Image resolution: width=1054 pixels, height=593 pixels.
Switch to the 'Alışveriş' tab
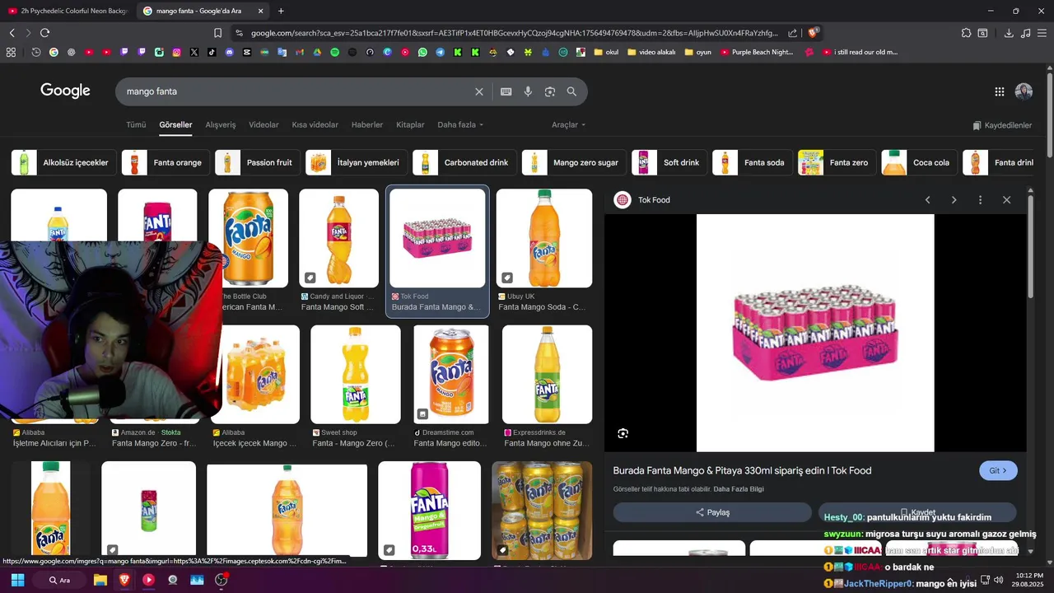[x=221, y=125]
